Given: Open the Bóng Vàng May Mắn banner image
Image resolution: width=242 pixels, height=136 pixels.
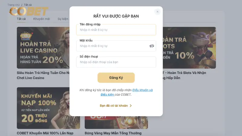Looking at the screenshot, I should (x=116, y=122).
